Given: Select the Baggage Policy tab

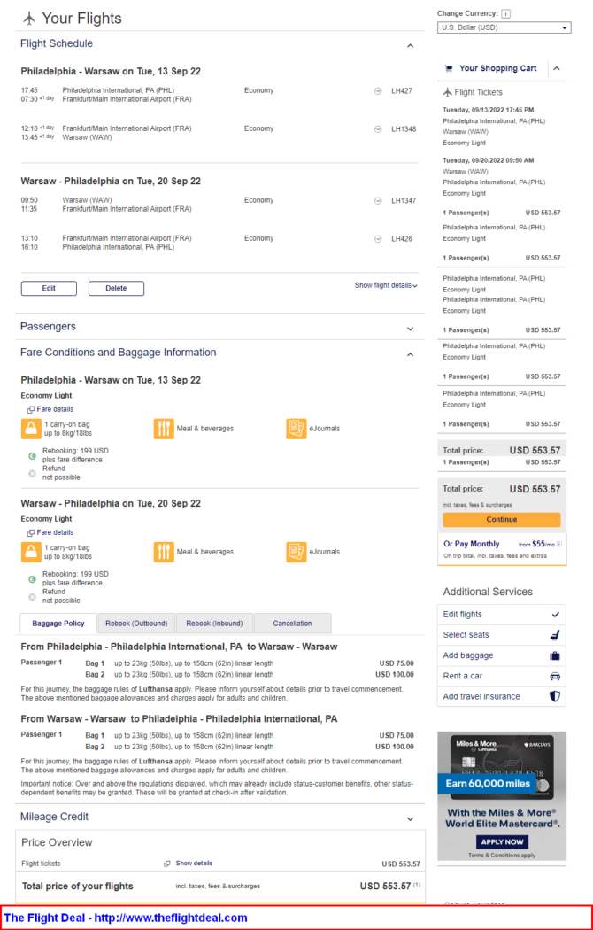Looking at the screenshot, I should click(58, 624).
